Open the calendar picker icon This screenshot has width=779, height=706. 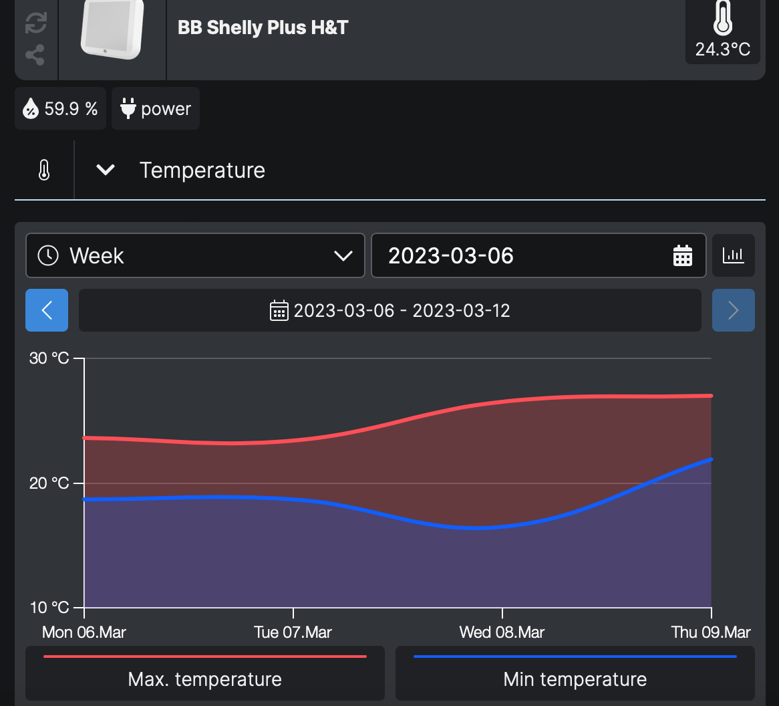(682, 255)
